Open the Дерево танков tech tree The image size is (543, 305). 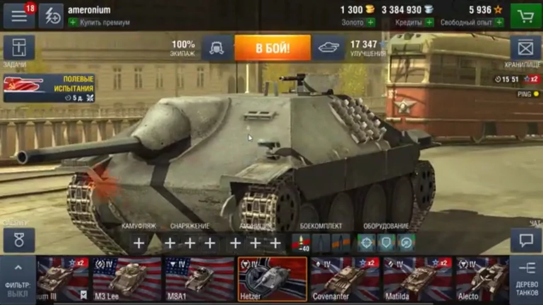pos(526,280)
